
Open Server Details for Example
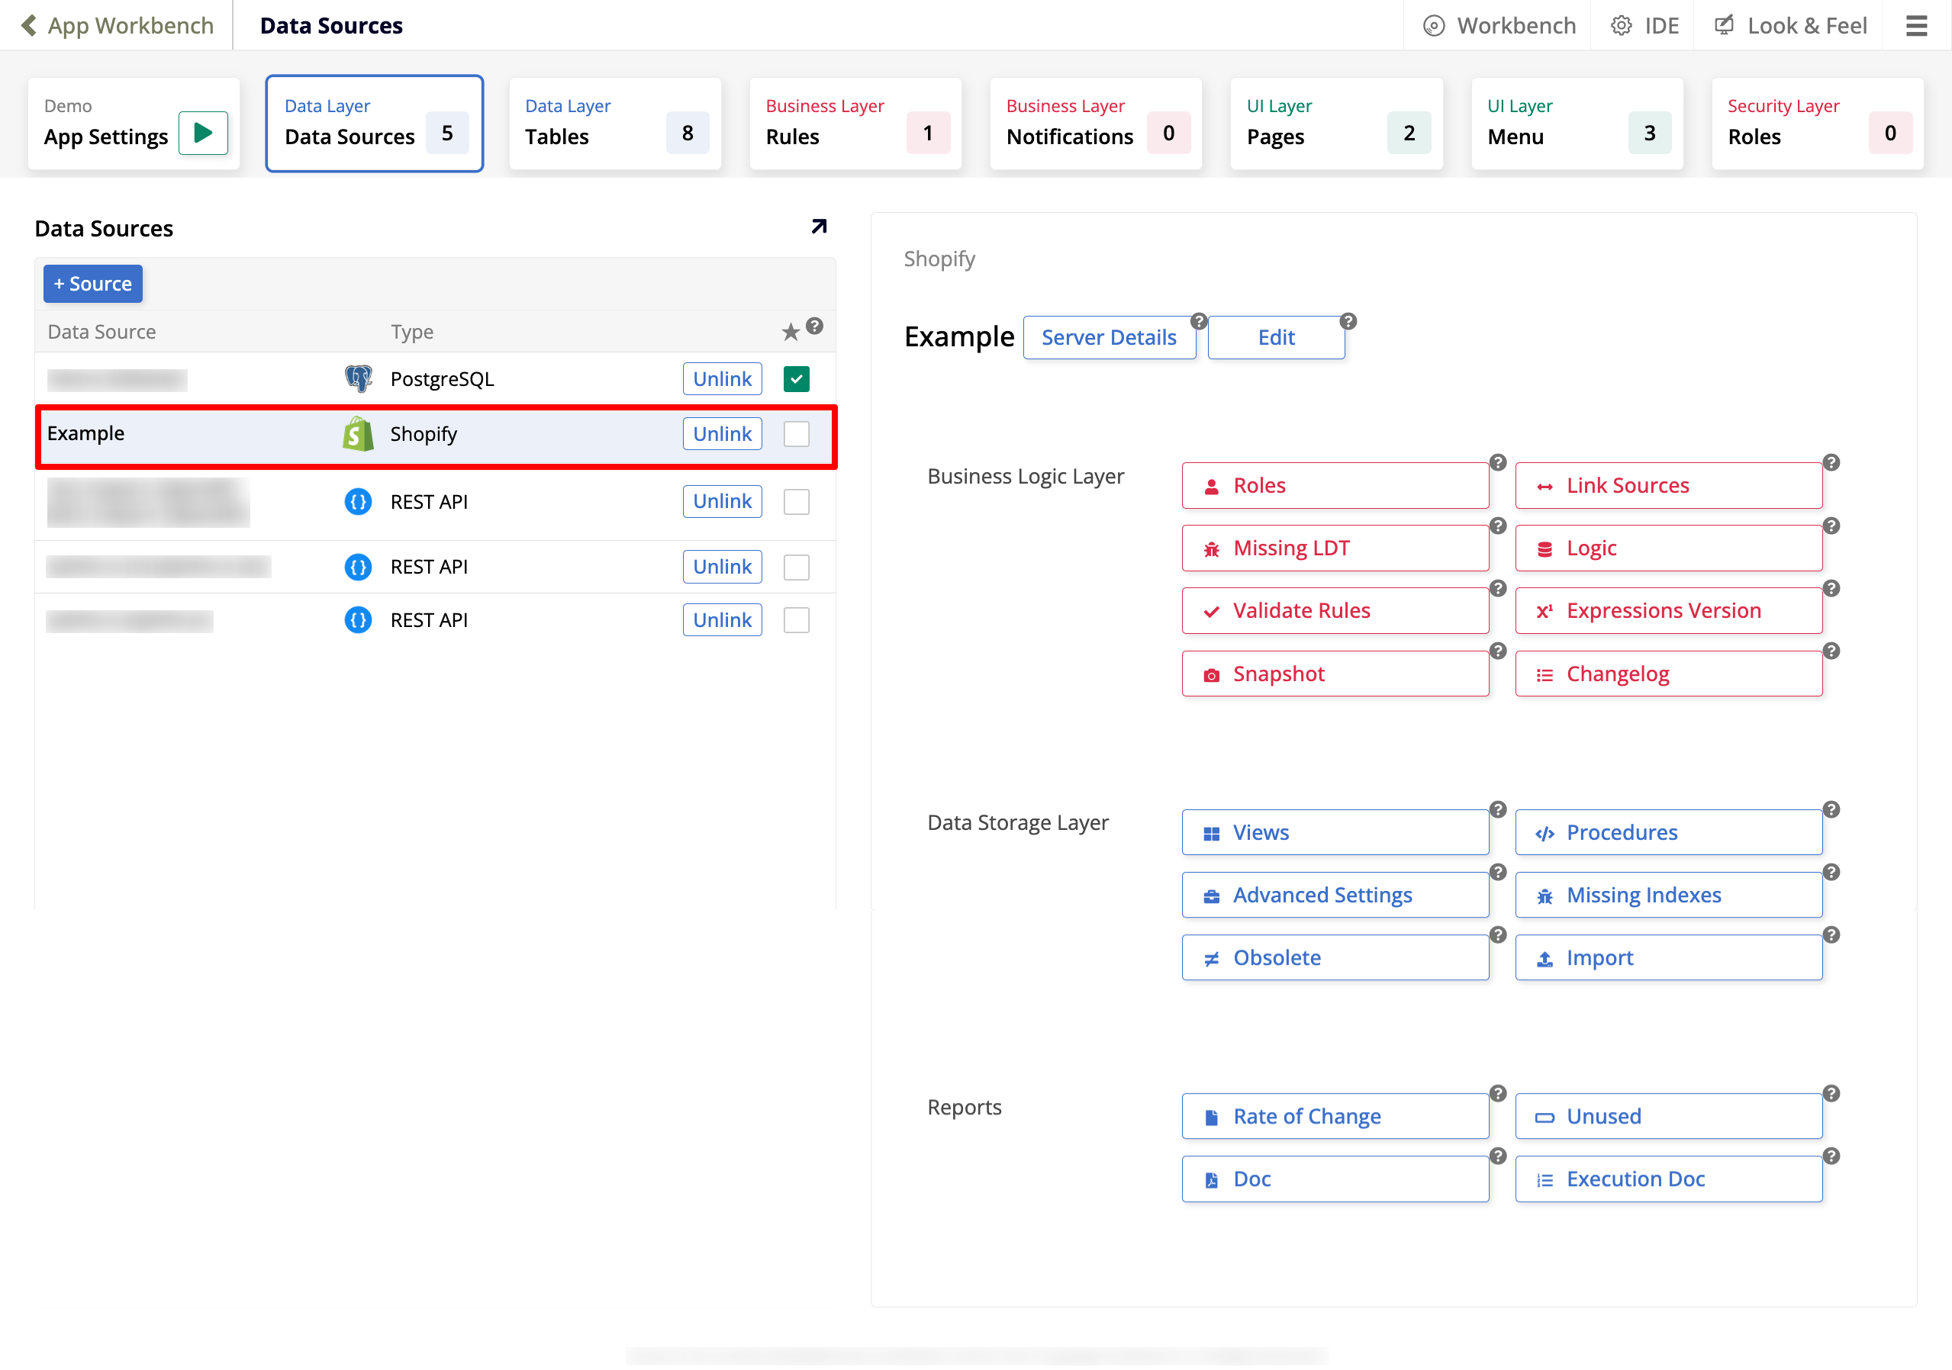(1109, 337)
